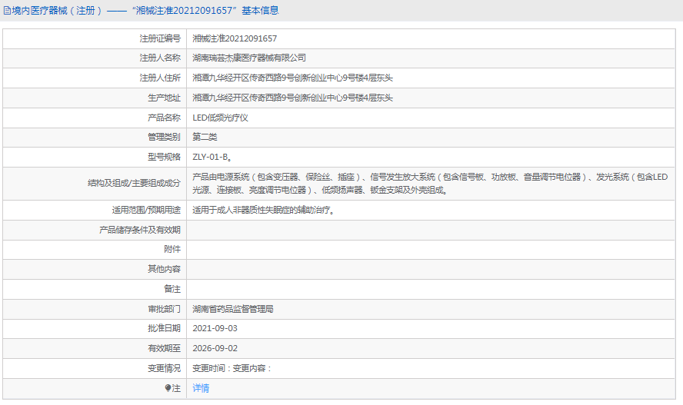This screenshot has height=405, width=683.
Task: Click the 结构及组成/主要组成成分 label
Action: 134,184
